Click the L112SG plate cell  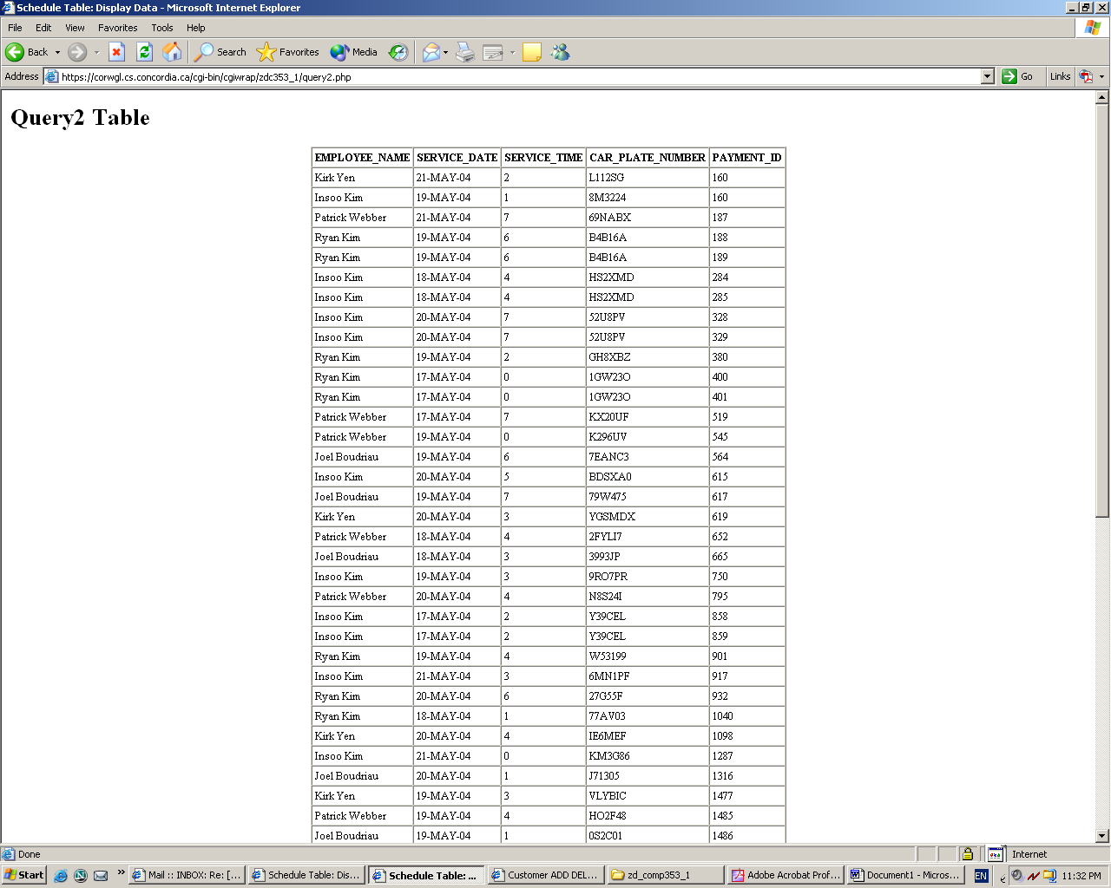648,178
